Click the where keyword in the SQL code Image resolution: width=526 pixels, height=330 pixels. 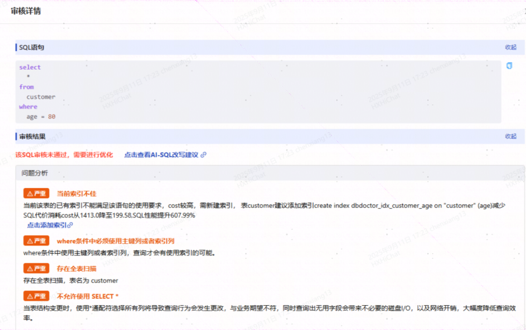[x=28, y=107]
